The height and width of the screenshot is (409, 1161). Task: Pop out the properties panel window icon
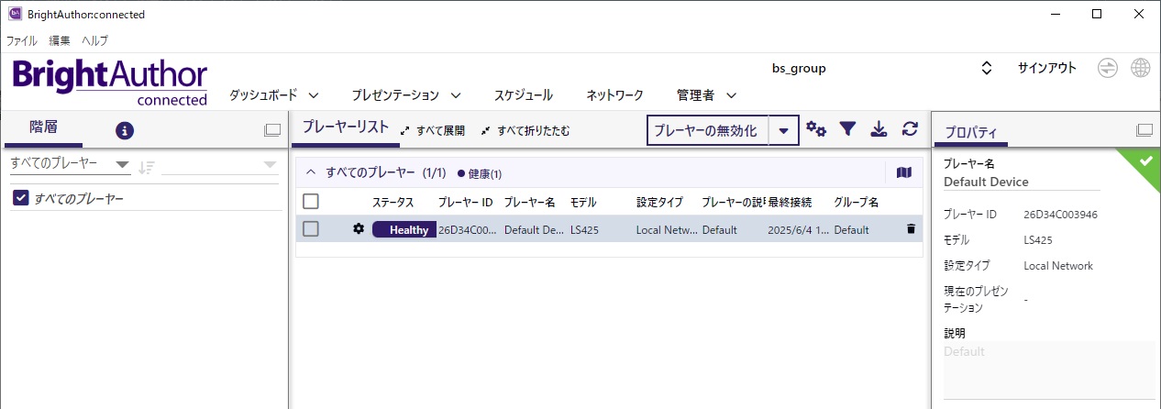pyautogui.click(x=1144, y=130)
